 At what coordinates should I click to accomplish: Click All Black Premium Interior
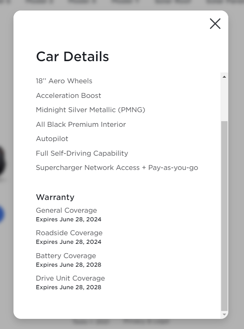(x=81, y=125)
